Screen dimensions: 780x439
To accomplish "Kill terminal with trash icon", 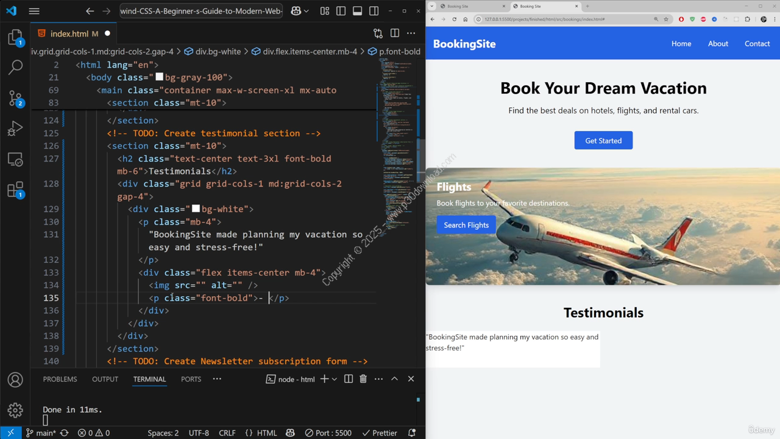I will click(x=363, y=379).
